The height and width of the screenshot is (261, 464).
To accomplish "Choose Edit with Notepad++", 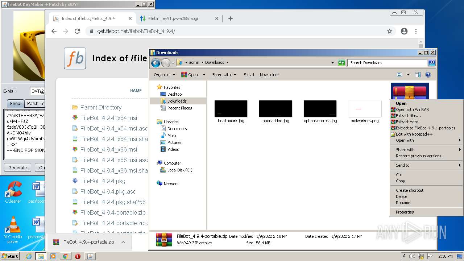I will [426, 134].
